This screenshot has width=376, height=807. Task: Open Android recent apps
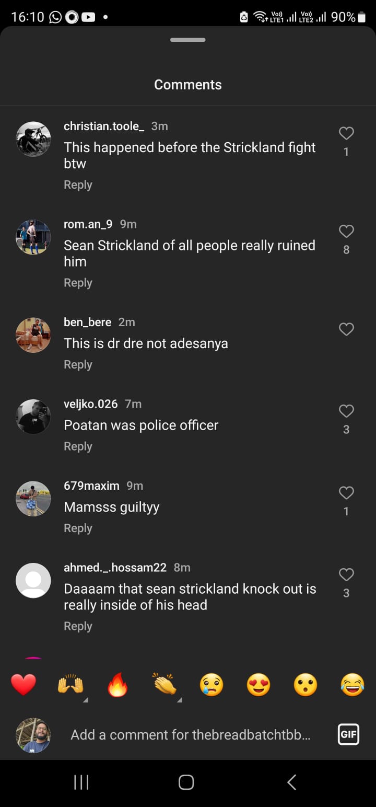coord(81,782)
